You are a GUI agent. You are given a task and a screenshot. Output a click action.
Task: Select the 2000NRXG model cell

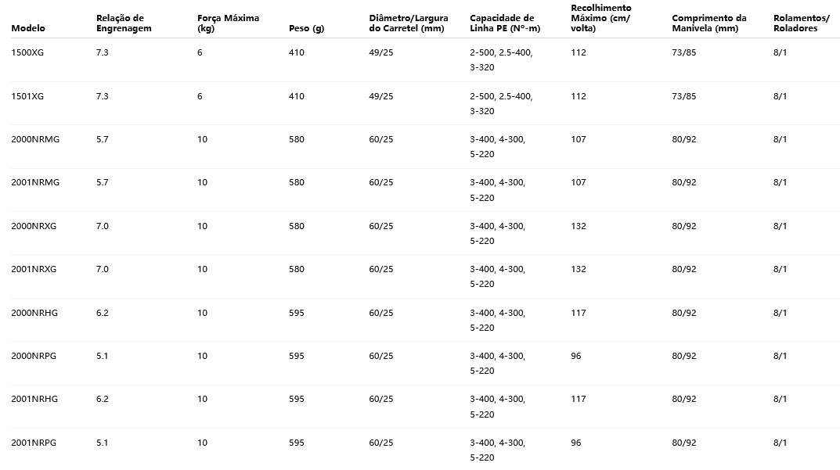34,226
